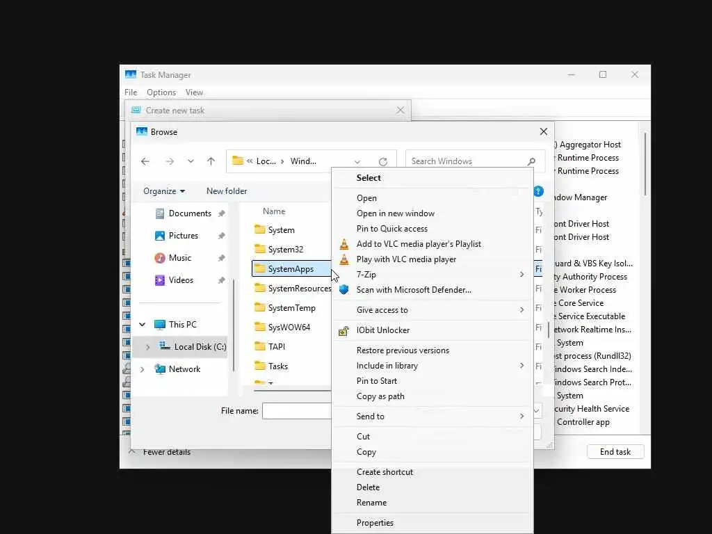712x534 pixels.
Task: Go up one folder level arrow
Action: point(211,161)
